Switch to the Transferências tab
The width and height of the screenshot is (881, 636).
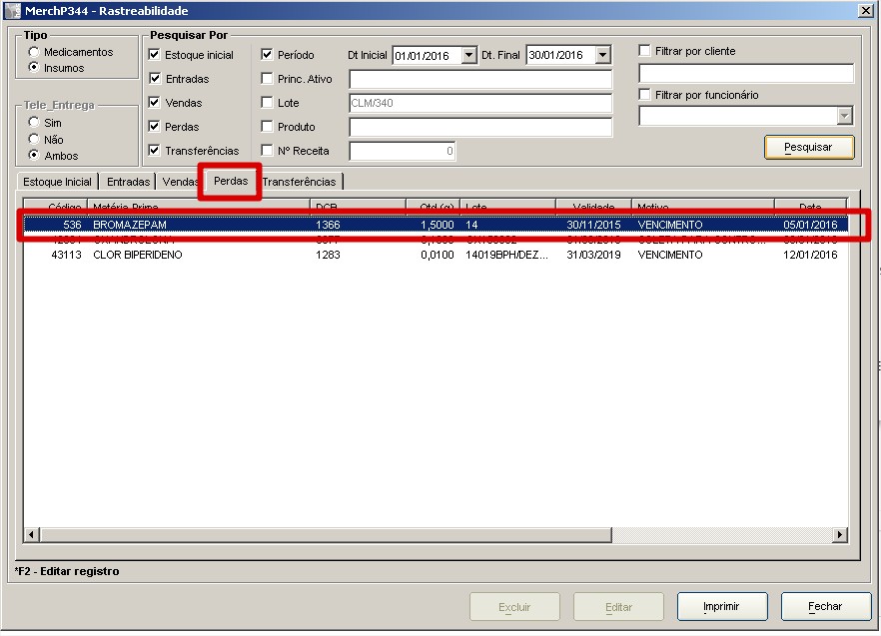click(x=300, y=182)
